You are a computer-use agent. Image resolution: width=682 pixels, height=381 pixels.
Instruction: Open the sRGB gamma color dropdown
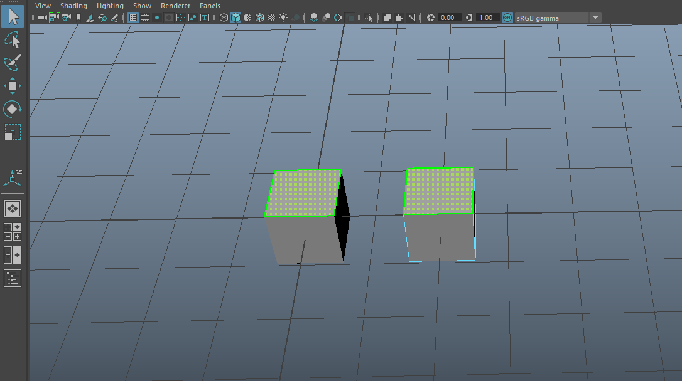pyautogui.click(x=594, y=17)
